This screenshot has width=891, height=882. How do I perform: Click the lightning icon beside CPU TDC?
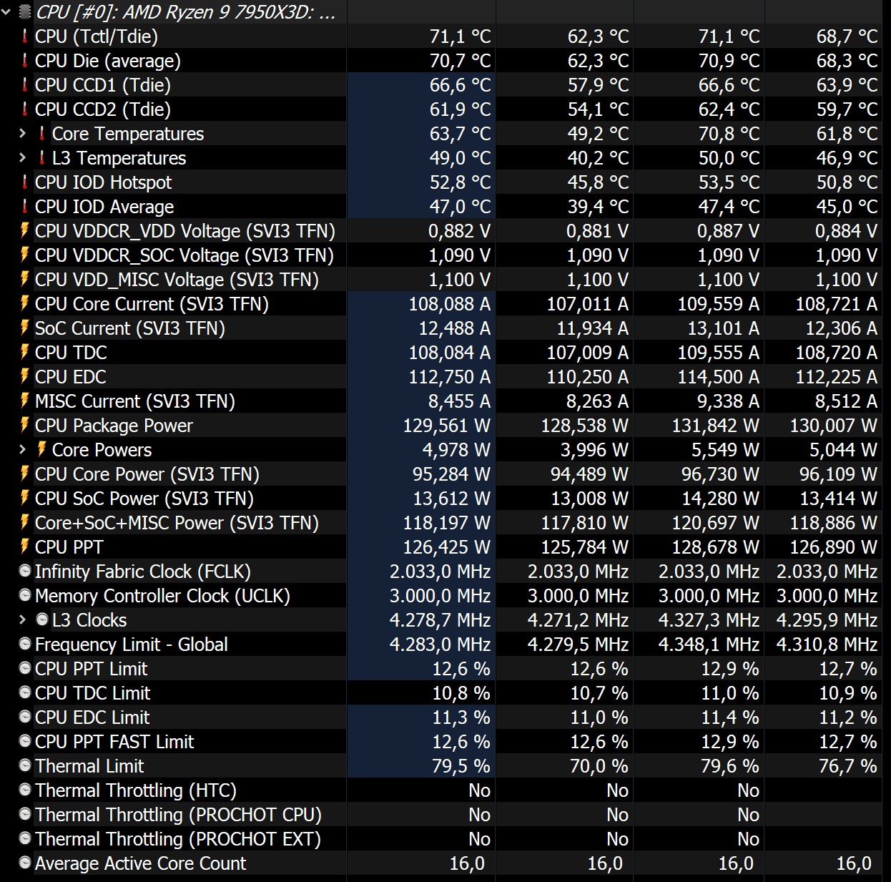[25, 351]
